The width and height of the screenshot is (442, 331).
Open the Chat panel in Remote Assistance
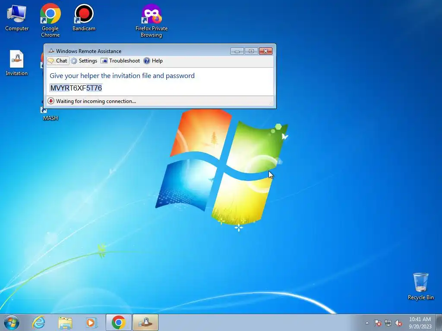coord(58,61)
